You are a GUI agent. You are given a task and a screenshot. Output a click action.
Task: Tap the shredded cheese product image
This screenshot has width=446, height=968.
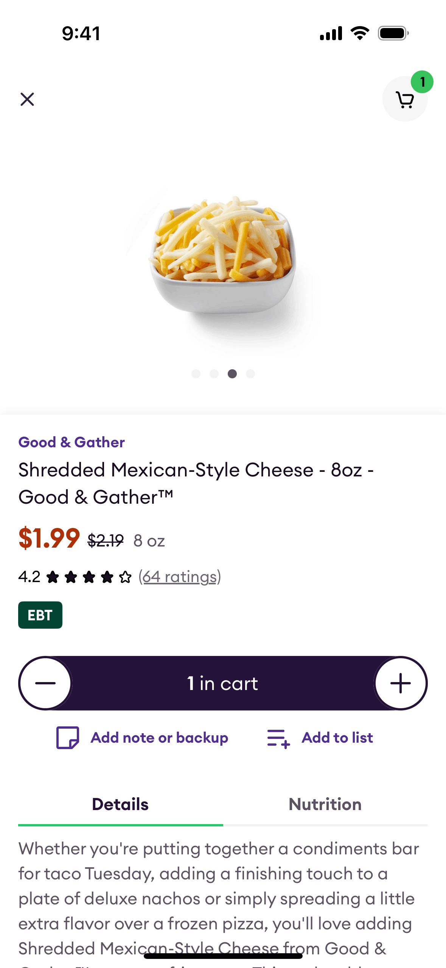(x=223, y=258)
